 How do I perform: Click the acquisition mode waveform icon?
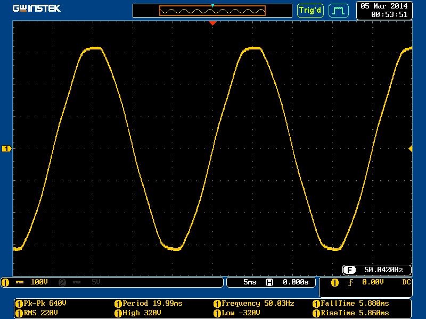pyautogui.click(x=338, y=10)
